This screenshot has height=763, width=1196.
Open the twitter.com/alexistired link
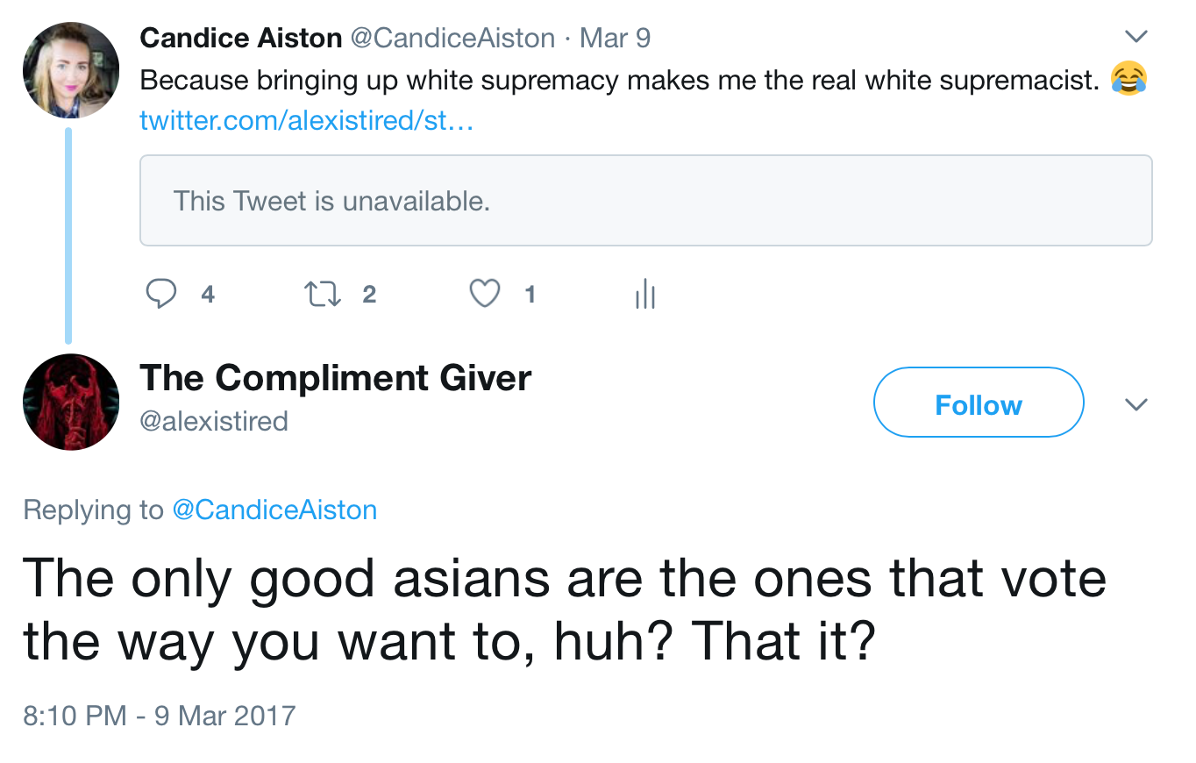point(306,120)
